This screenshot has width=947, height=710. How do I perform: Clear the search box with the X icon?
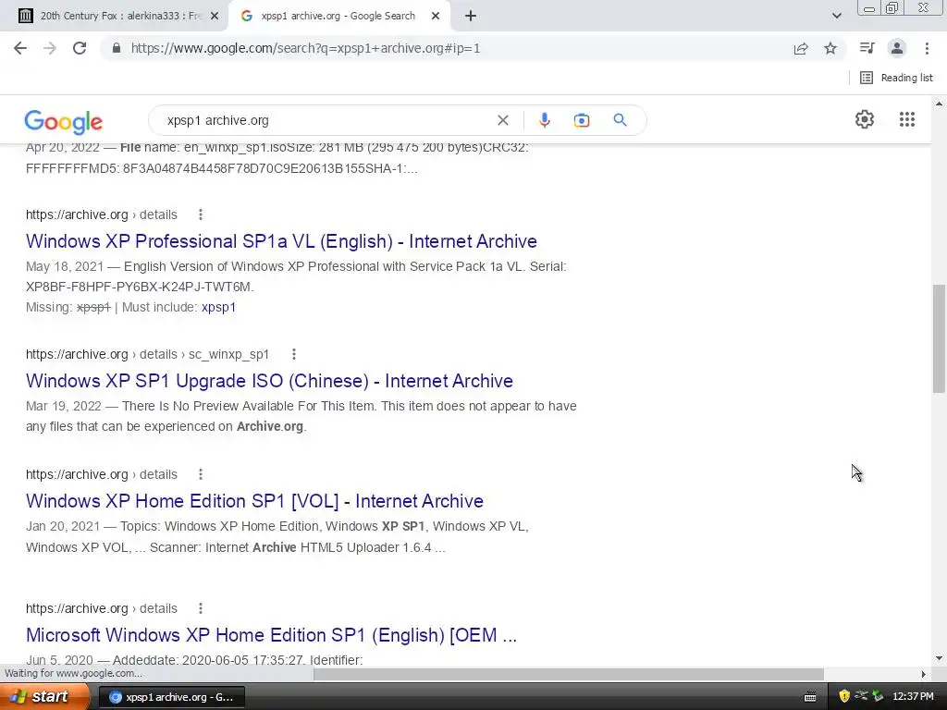[502, 120]
